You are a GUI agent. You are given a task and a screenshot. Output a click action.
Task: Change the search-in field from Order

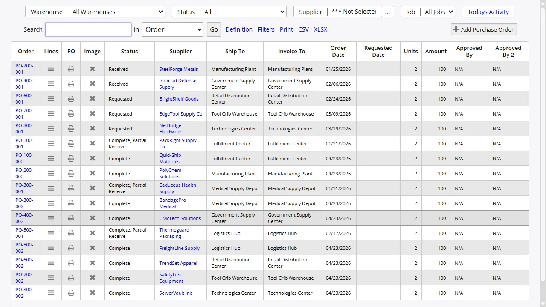point(172,29)
